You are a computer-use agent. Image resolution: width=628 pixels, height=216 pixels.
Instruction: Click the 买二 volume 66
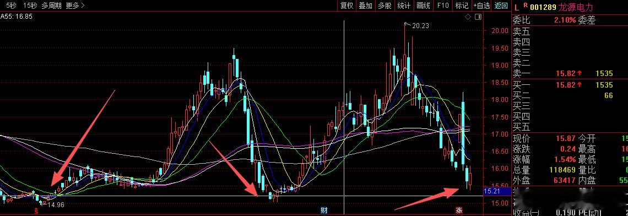pos(609,95)
